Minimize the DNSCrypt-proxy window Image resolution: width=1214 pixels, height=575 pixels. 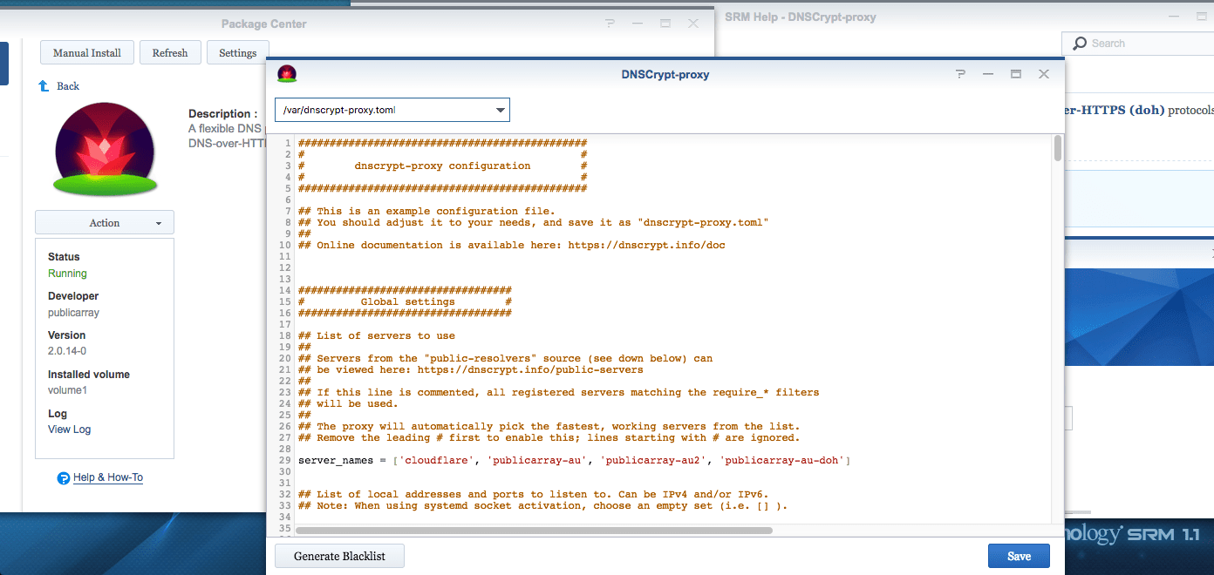click(988, 74)
